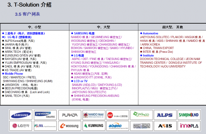This screenshot has height=134, width=206.
Task: Click the 'BEEUN PRECISION' list item
Action: (20, 88)
